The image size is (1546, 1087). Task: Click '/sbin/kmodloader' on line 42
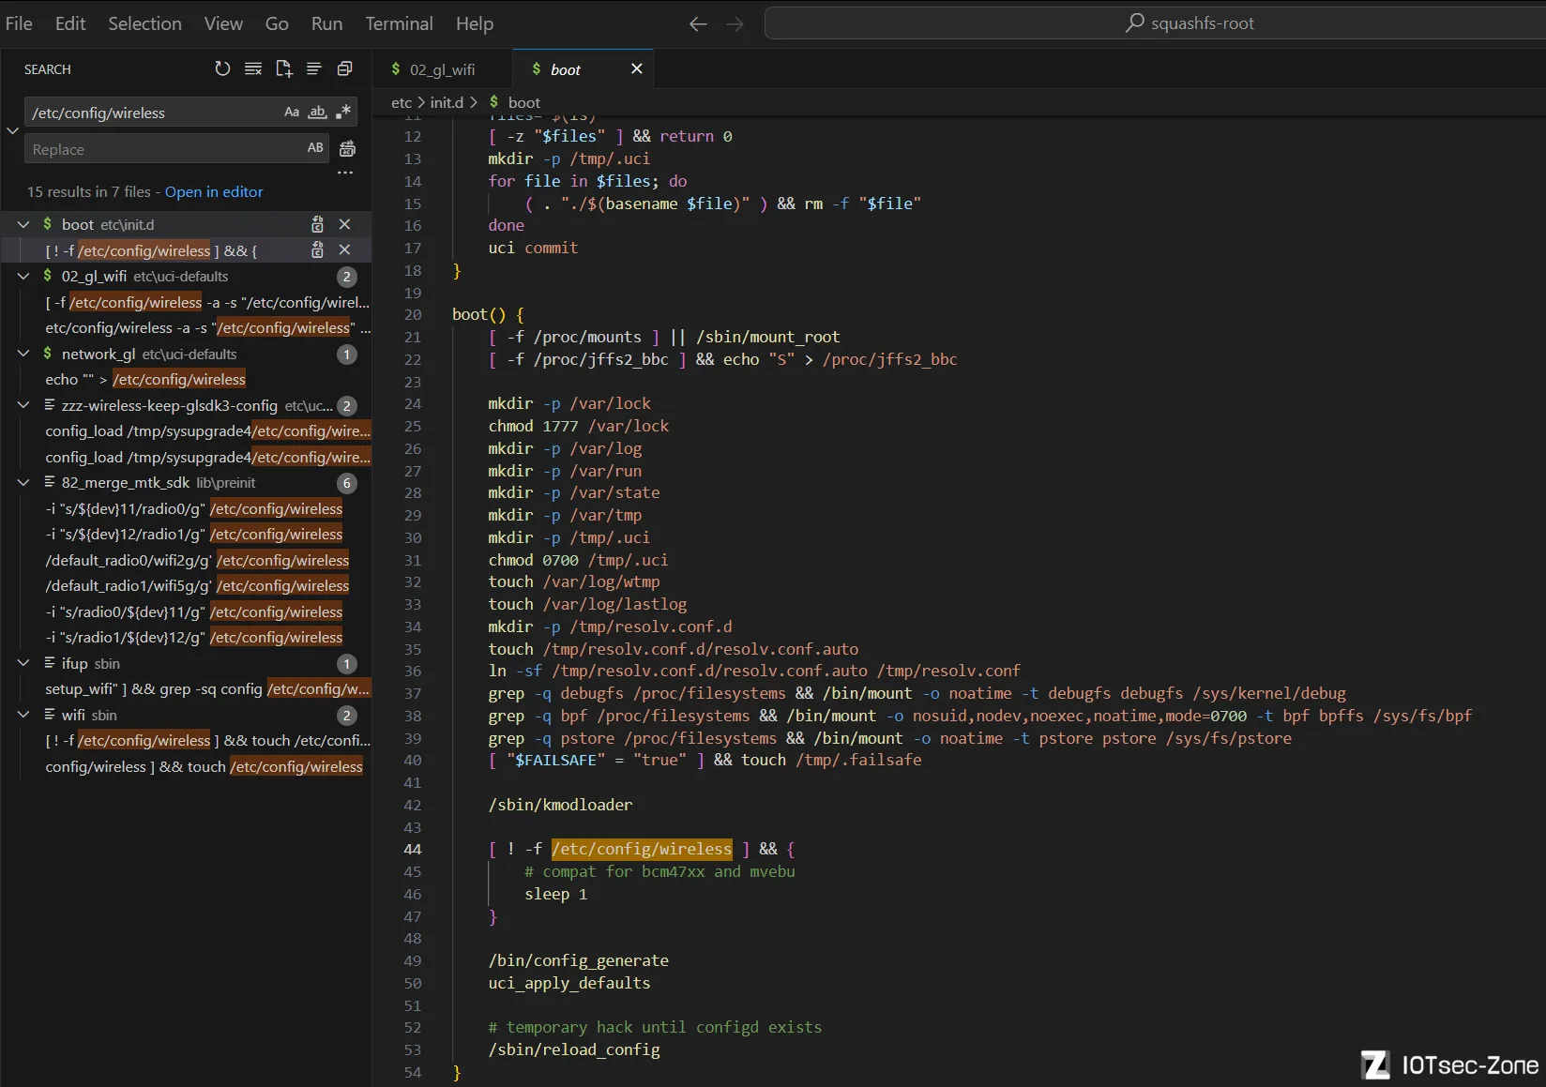coord(560,805)
